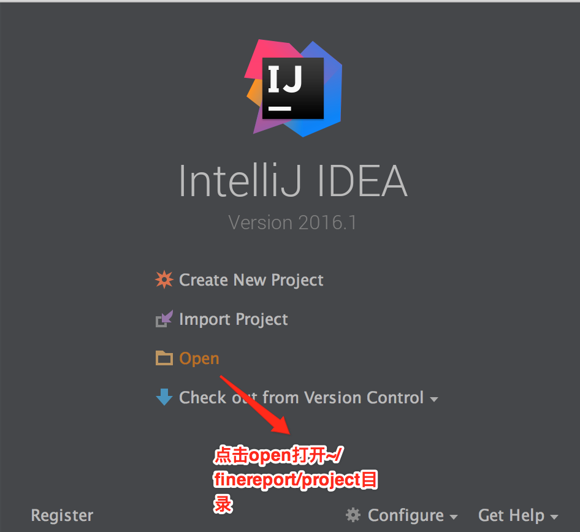
Task: Click the Check out blue download arrow icon
Action: coord(164,397)
